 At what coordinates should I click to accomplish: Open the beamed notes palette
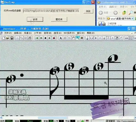(x=117, y=38)
